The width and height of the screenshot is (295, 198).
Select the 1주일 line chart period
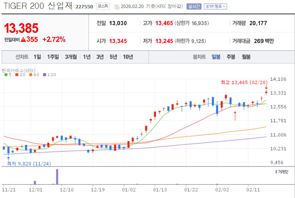(53, 57)
